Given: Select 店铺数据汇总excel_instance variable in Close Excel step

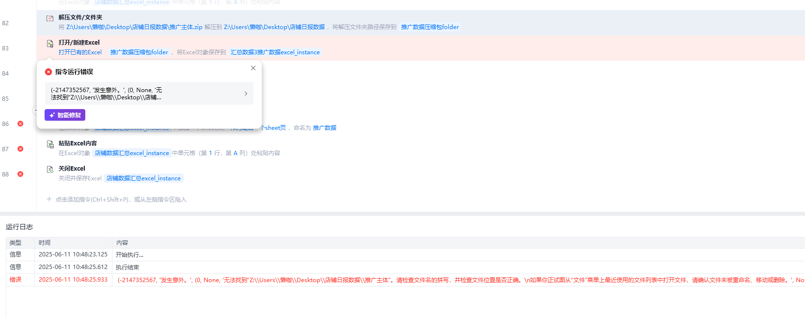Looking at the screenshot, I should point(143,178).
